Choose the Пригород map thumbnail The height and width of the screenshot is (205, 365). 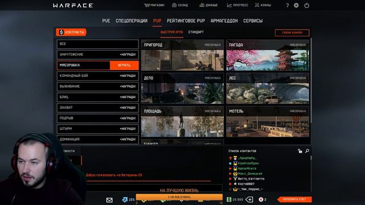pyautogui.click(x=182, y=55)
